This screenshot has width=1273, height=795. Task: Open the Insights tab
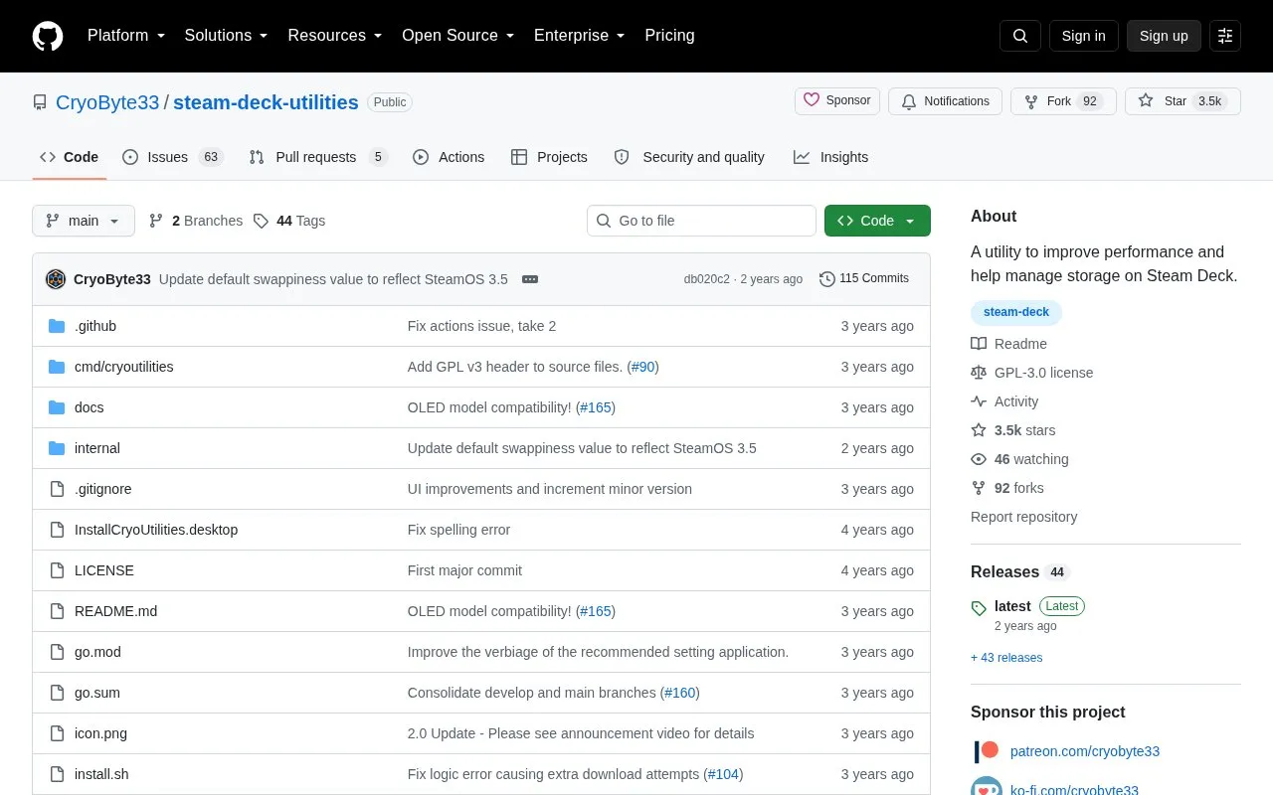830,157
